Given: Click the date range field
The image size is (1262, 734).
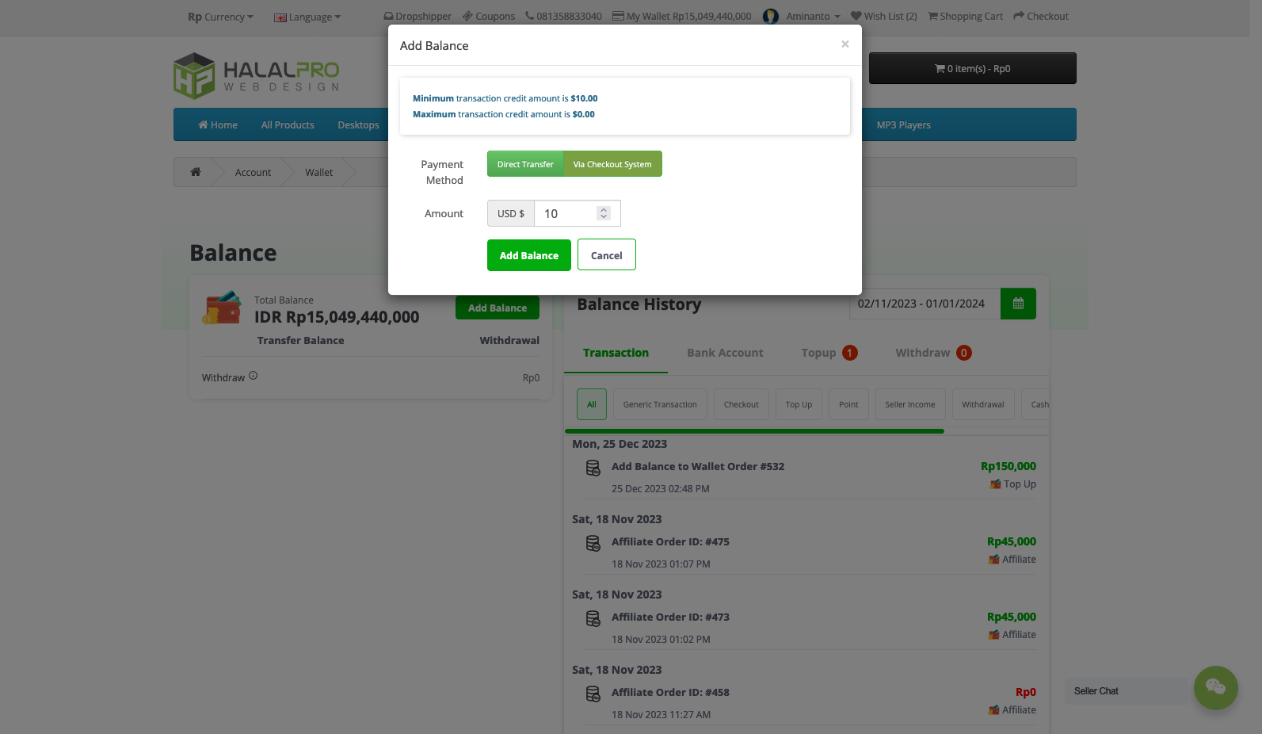Looking at the screenshot, I should coord(925,304).
